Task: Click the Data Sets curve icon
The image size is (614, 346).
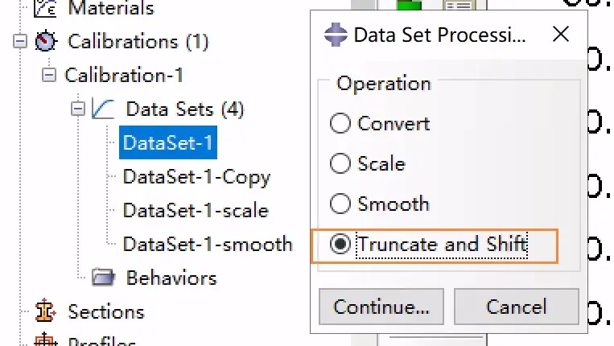Action: pos(103,109)
